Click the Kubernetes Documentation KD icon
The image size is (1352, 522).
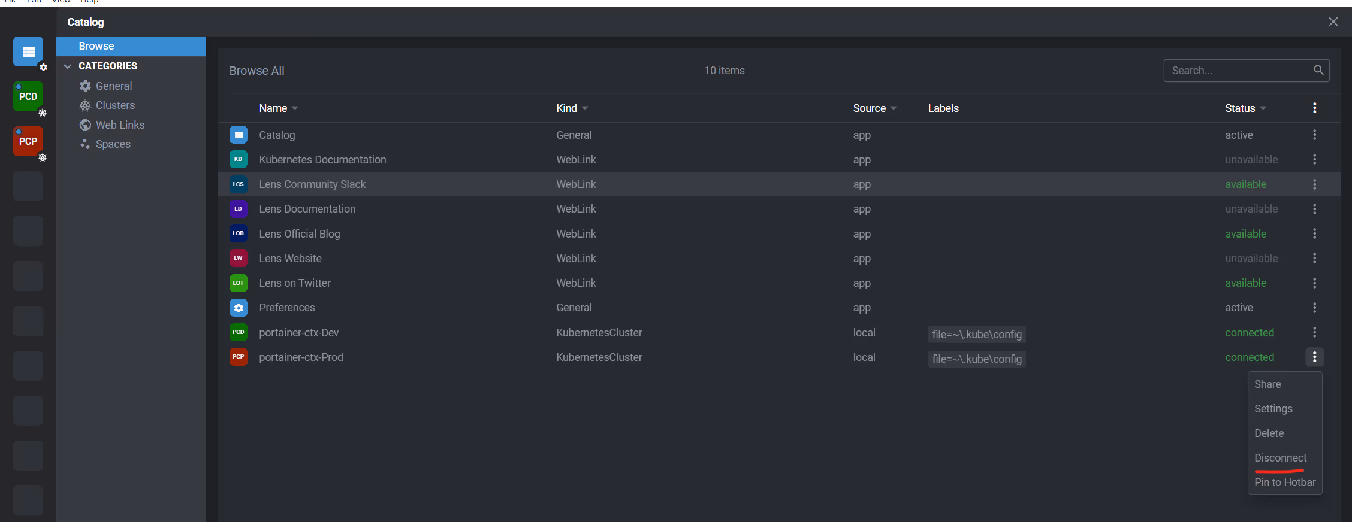tap(239, 159)
